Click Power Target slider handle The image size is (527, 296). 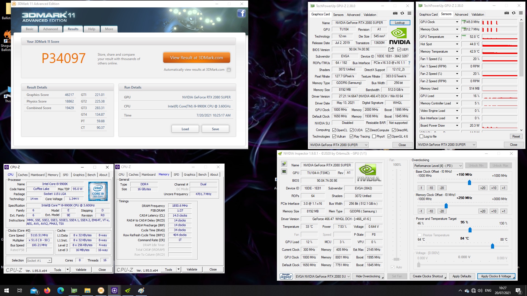click(470, 230)
